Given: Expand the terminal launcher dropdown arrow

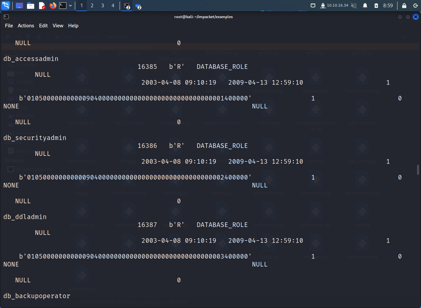Looking at the screenshot, I should [x=70, y=6].
